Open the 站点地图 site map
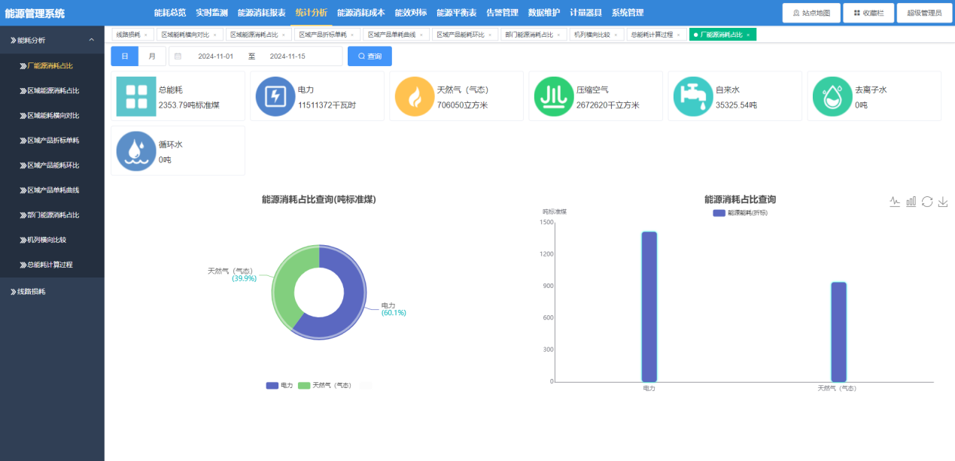Screen dimensions: 955x461 811,13
